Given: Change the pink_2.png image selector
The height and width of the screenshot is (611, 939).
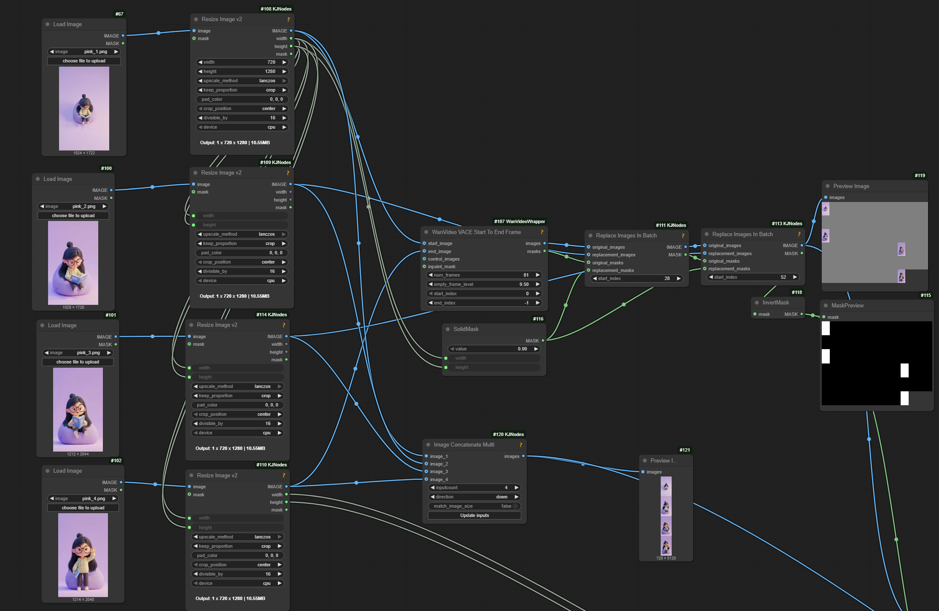Looking at the screenshot, I should pyautogui.click(x=73, y=207).
